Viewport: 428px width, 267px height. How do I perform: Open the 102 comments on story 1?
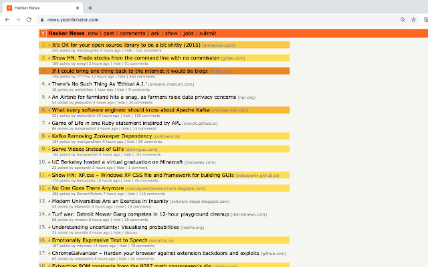click(x=148, y=51)
